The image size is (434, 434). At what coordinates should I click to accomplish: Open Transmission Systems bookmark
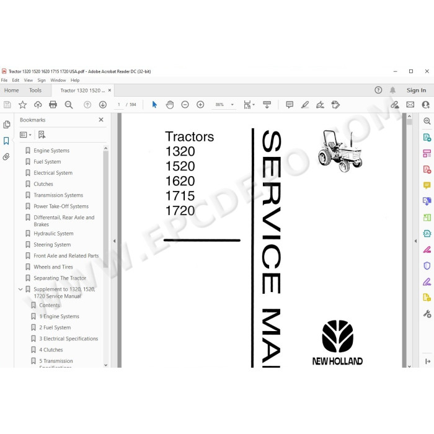pyautogui.click(x=58, y=195)
